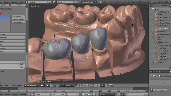Select 44_Psuedo Margin in the outliner
The width and height of the screenshot is (171, 96).
pos(164,23)
